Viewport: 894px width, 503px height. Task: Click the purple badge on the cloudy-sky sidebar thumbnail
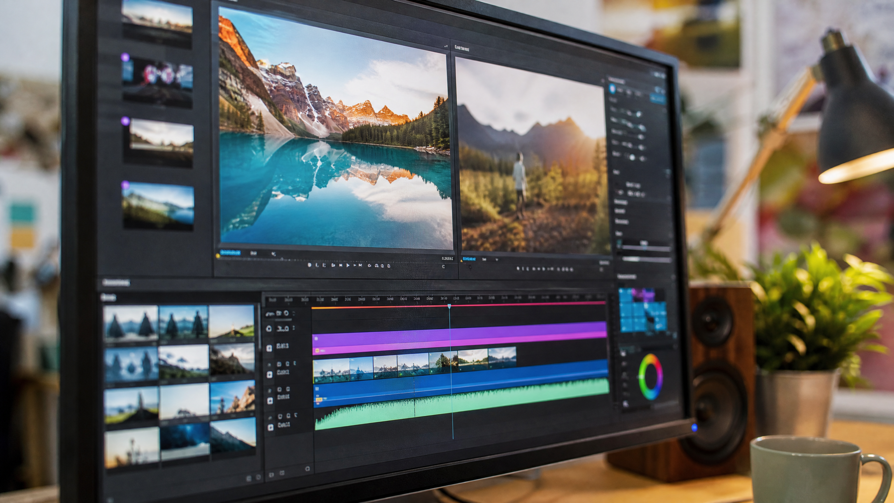125,121
